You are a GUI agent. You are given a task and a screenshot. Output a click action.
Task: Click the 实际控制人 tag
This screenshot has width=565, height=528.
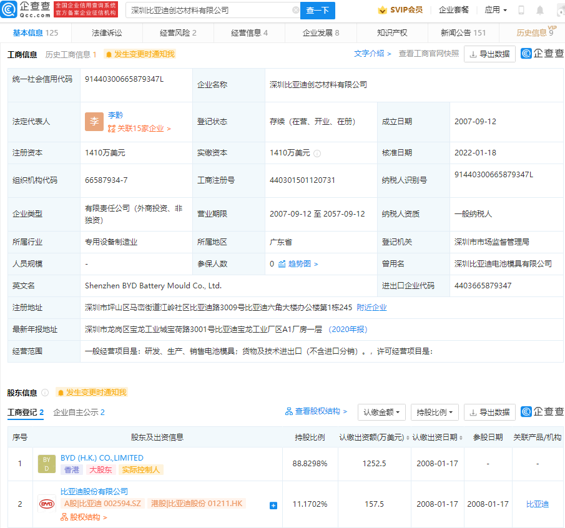140,470
